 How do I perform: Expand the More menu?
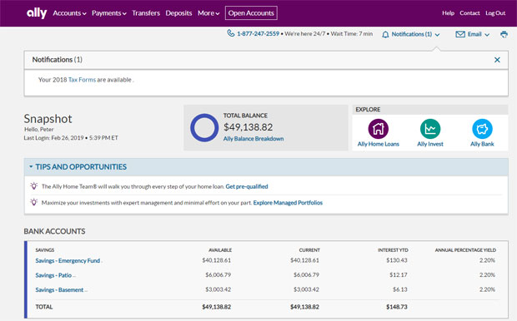click(x=208, y=13)
